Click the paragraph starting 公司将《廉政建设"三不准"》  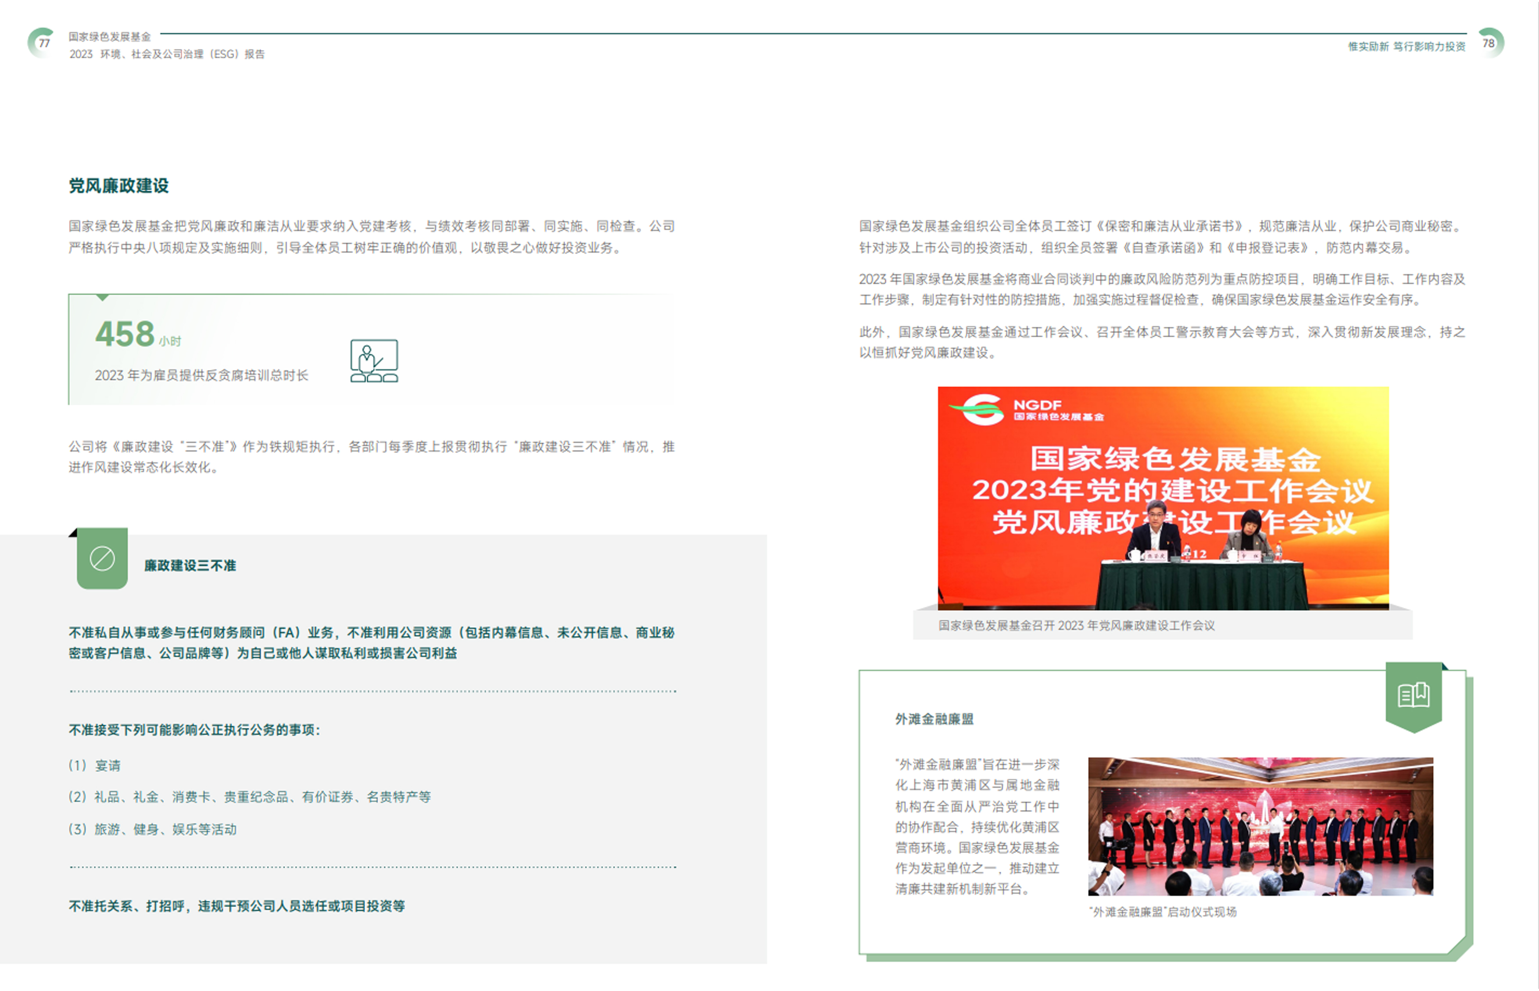pyautogui.click(x=372, y=457)
